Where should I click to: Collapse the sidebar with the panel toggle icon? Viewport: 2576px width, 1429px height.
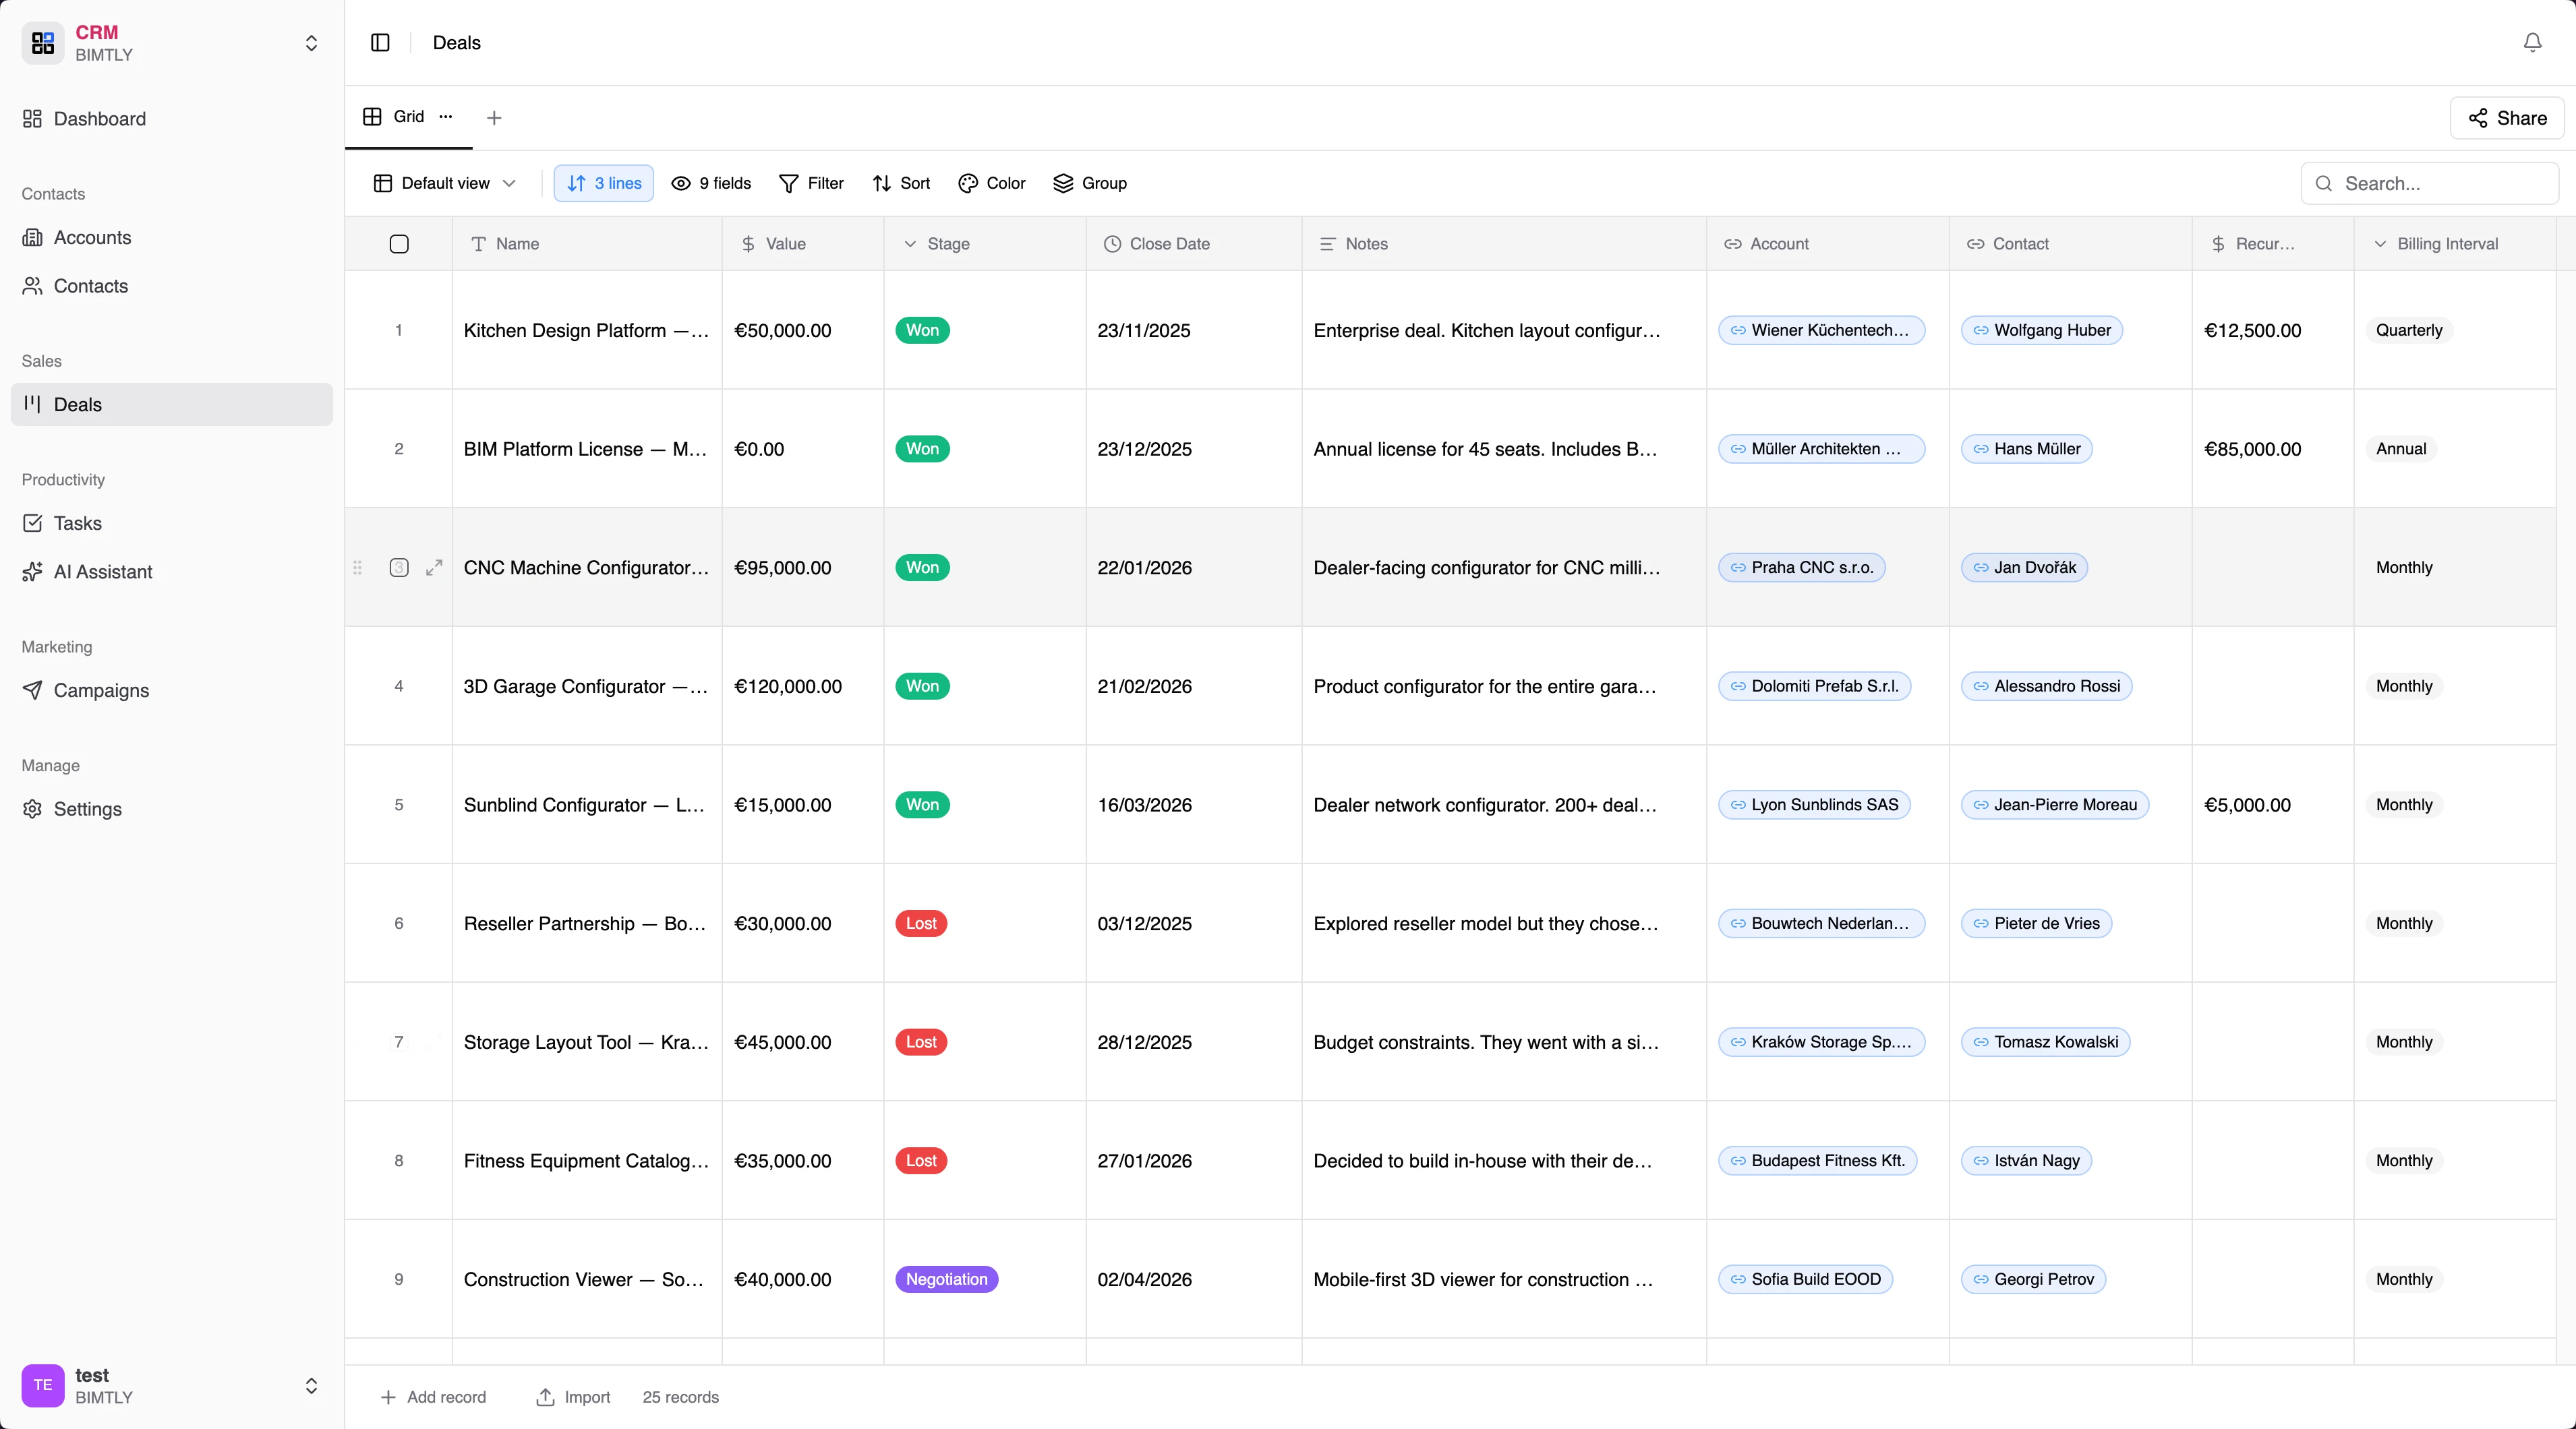(x=380, y=43)
